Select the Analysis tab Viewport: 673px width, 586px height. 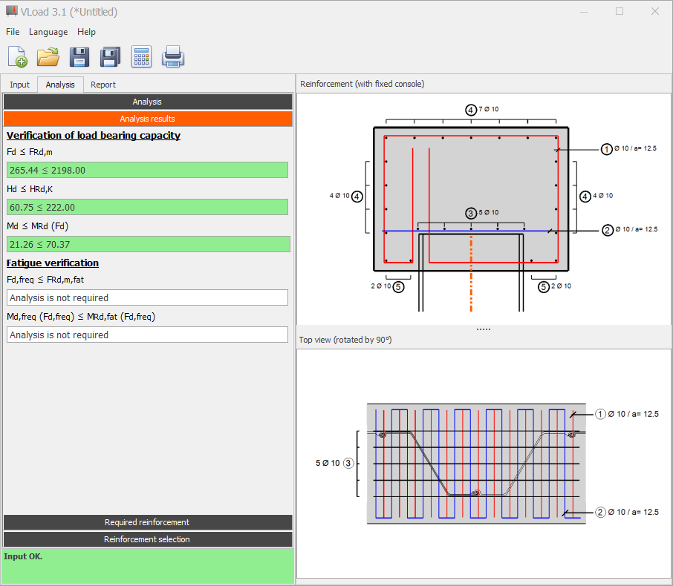[60, 85]
